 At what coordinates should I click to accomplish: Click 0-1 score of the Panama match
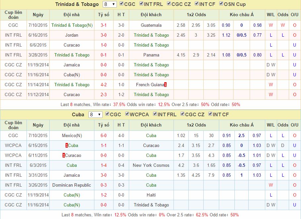pos(104,55)
